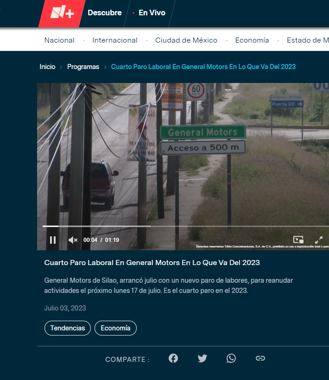
Task: Open the Estado de México section
Action: click(x=308, y=40)
